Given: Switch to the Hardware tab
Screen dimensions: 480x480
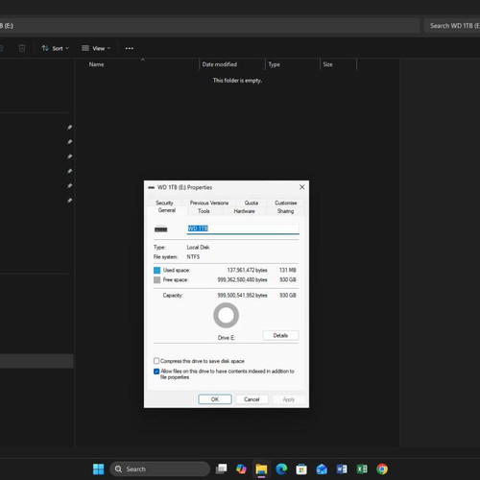Looking at the screenshot, I should click(x=244, y=211).
